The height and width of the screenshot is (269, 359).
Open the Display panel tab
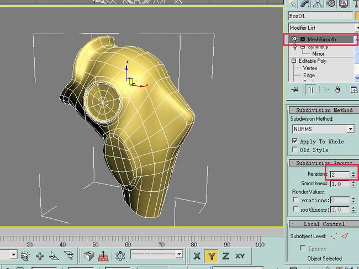click(344, 3)
